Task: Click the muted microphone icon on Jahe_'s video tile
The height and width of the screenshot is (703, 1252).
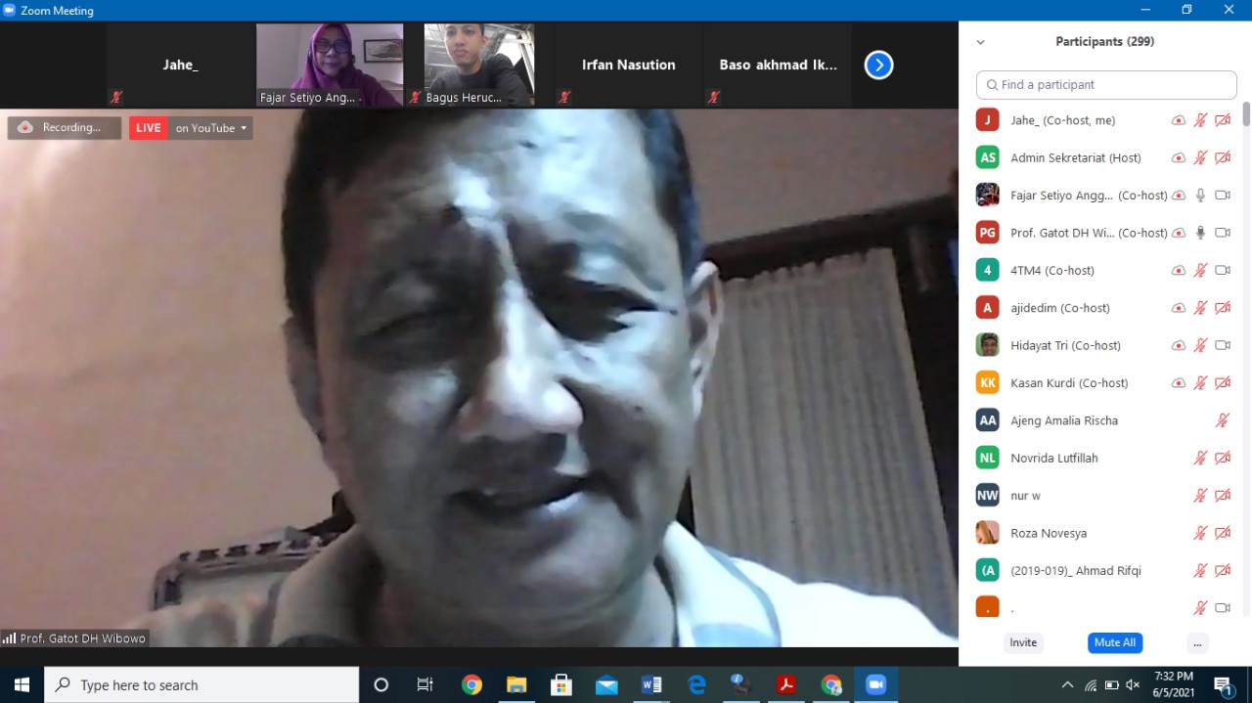Action: pos(115,97)
